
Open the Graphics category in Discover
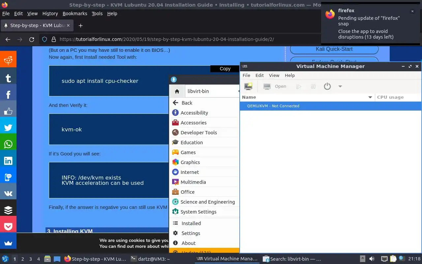(x=204, y=162)
